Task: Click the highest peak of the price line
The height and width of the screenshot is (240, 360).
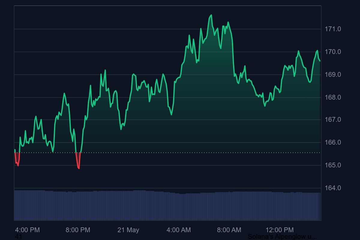Action: coord(211,15)
